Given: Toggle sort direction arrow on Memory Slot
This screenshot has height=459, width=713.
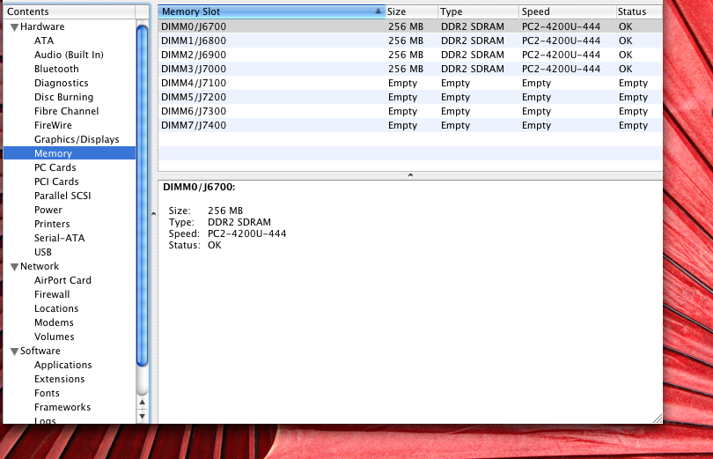Looking at the screenshot, I should click(x=378, y=11).
